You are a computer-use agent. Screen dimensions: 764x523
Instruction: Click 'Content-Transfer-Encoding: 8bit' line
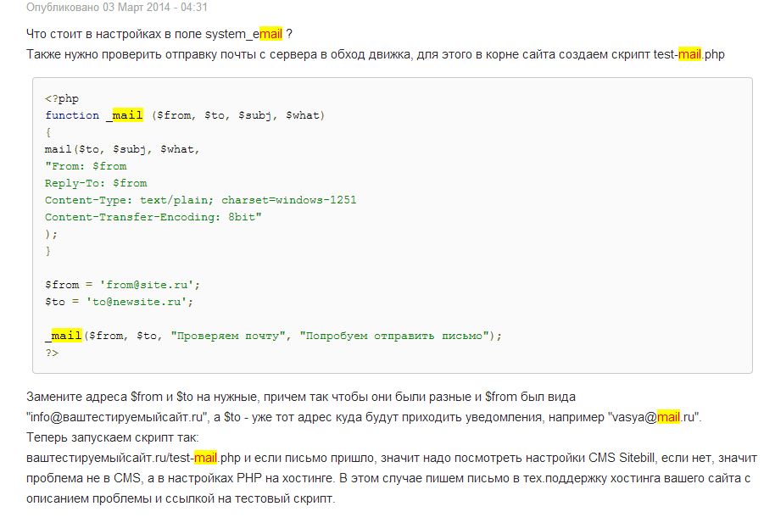tap(153, 217)
